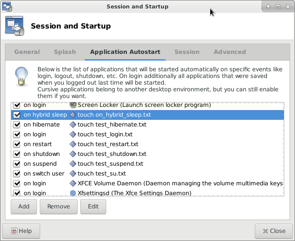Image resolution: width=295 pixels, height=241 pixels.
Task: Disable the on hibernate autostart checkbox
Action: [17, 125]
